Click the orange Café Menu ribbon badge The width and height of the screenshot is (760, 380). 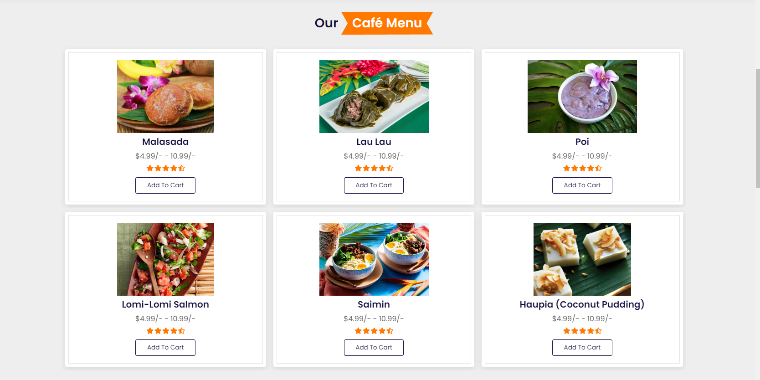387,23
